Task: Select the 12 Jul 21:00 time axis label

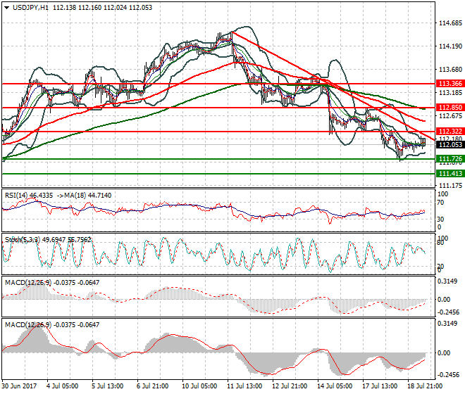Action: click(290, 386)
